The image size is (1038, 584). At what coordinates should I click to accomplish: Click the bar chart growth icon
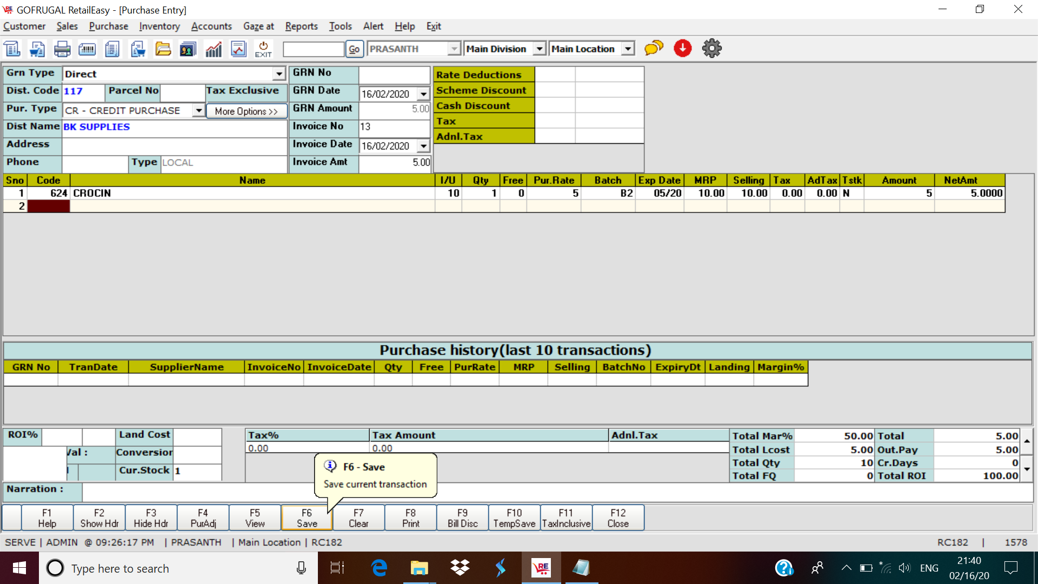(214, 49)
